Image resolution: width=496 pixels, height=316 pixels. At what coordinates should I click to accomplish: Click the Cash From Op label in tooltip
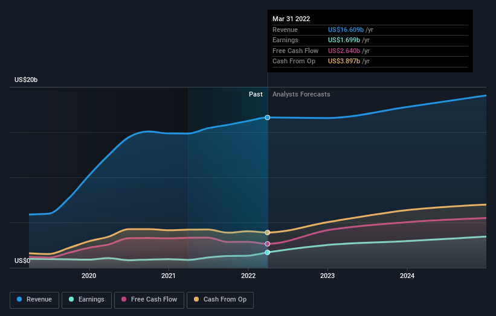tap(294, 62)
